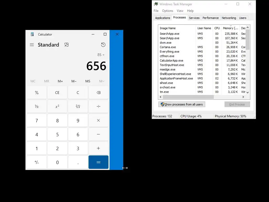Click the CE clear entry key
The width and height of the screenshot is (269, 202).
[x=57, y=93]
